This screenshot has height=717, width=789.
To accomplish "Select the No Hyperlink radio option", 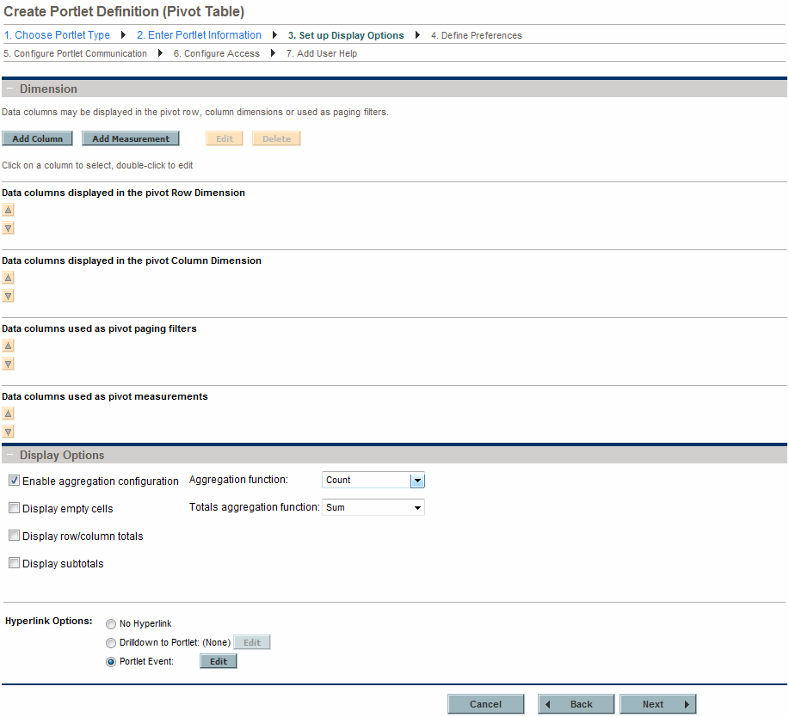I will tap(111, 624).
